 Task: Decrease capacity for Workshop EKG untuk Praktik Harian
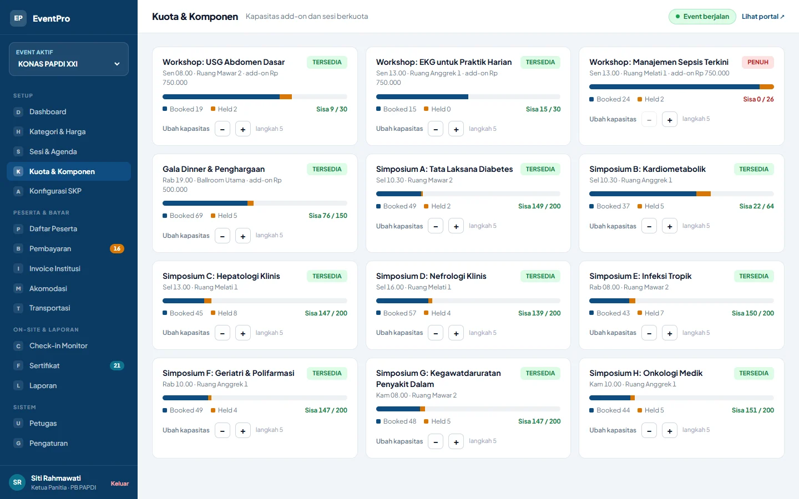point(436,129)
